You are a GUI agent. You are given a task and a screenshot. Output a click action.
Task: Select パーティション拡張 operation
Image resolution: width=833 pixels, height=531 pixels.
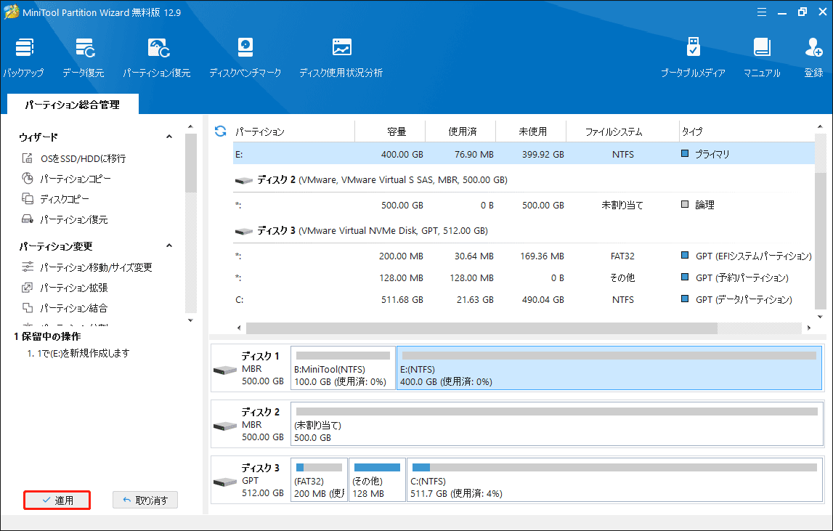pyautogui.click(x=65, y=288)
